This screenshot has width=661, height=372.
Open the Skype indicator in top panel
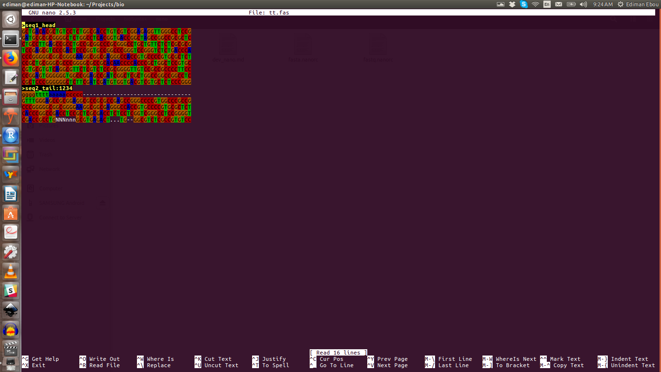524,4
